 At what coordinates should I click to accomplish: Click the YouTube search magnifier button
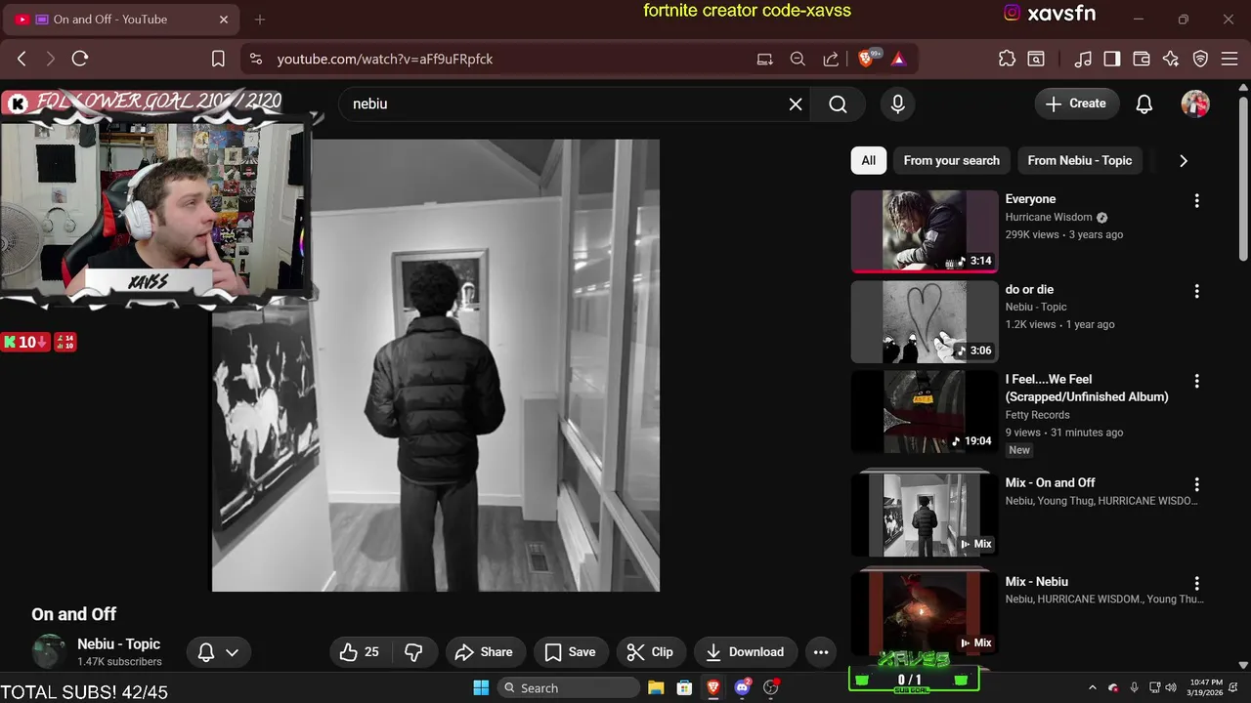(x=838, y=103)
